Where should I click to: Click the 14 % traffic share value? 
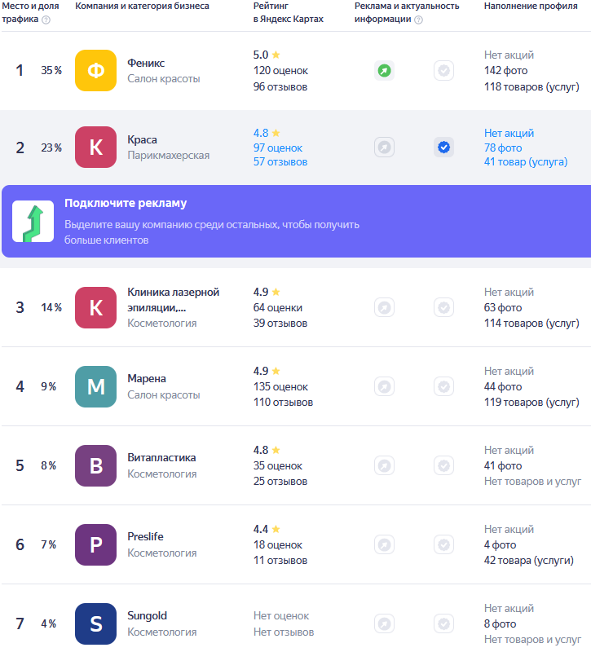click(x=51, y=308)
